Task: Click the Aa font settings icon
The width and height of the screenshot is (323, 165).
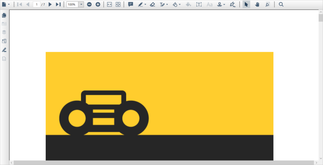Action: (209, 4)
